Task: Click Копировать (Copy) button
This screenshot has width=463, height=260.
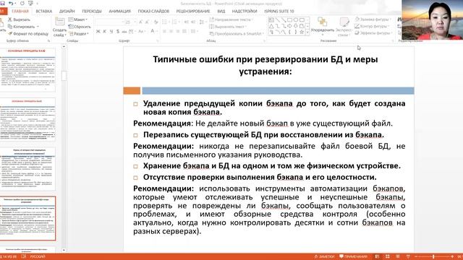Action: point(23,27)
